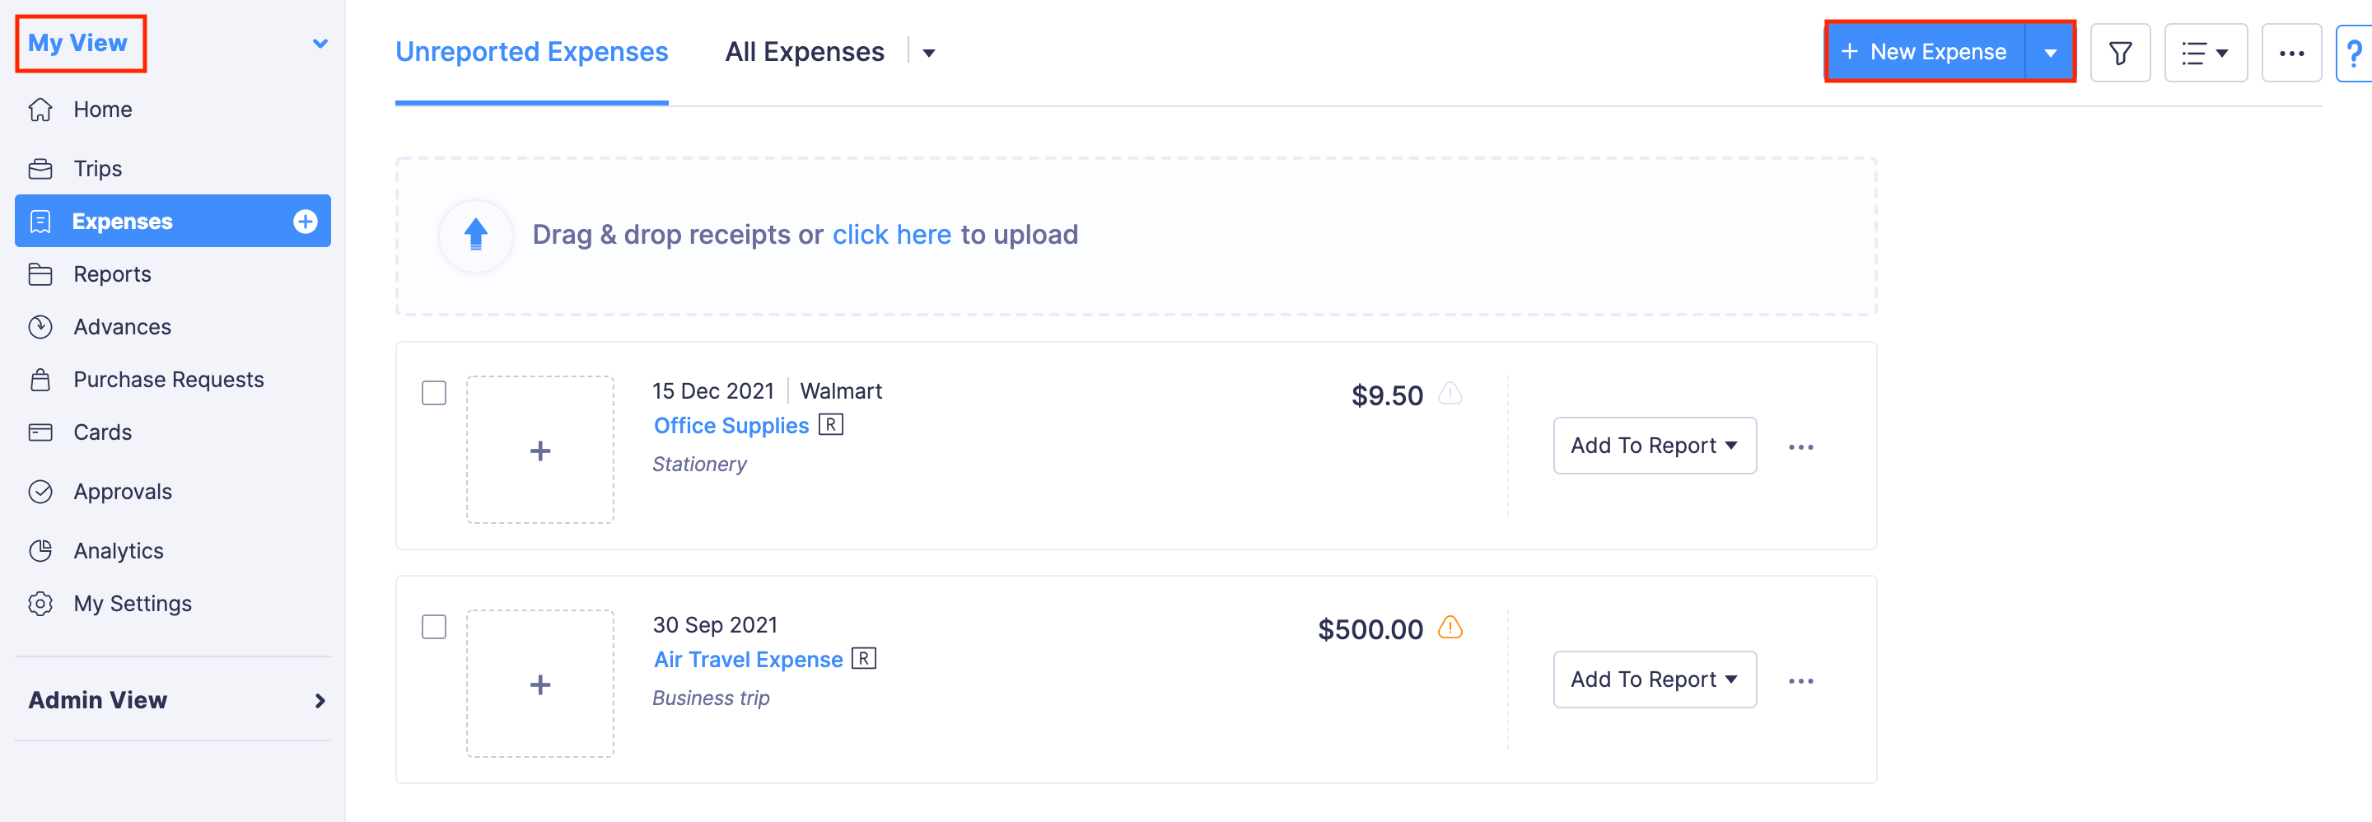Screen dimensions: 2372x822
Task: Open more options ellipsis in the top toolbar
Action: pos(2292,53)
